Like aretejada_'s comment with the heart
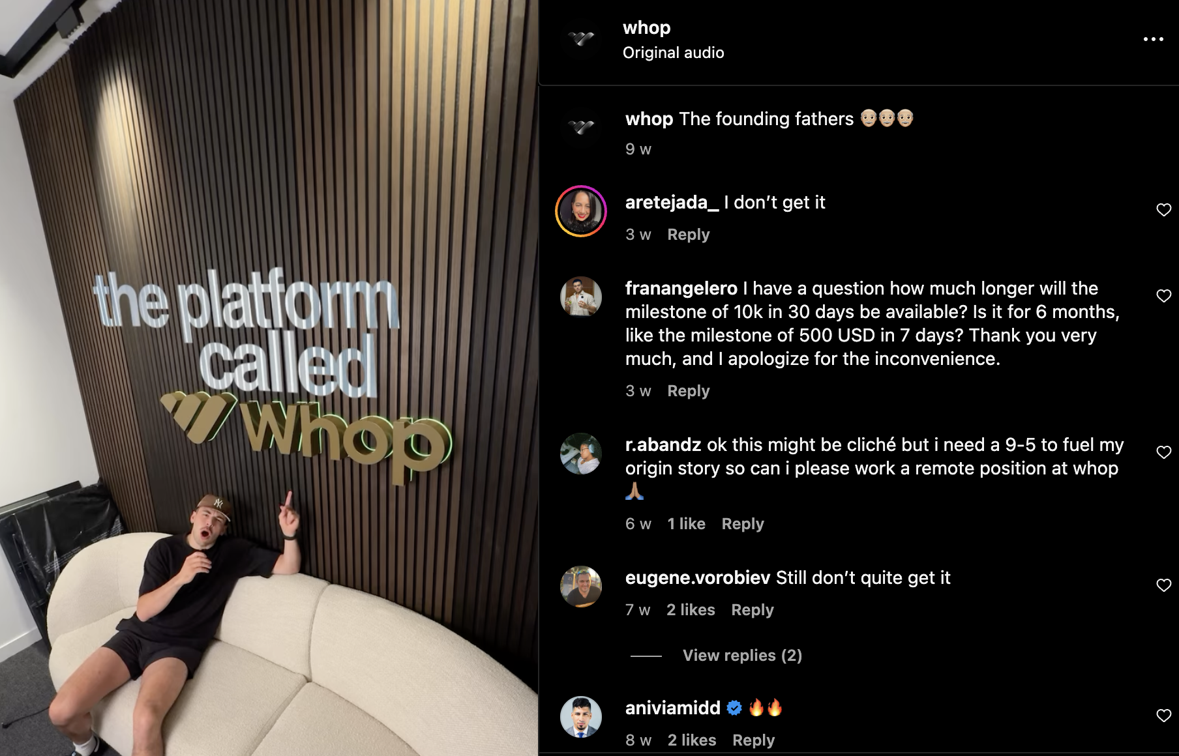The image size is (1179, 756). [x=1164, y=210]
